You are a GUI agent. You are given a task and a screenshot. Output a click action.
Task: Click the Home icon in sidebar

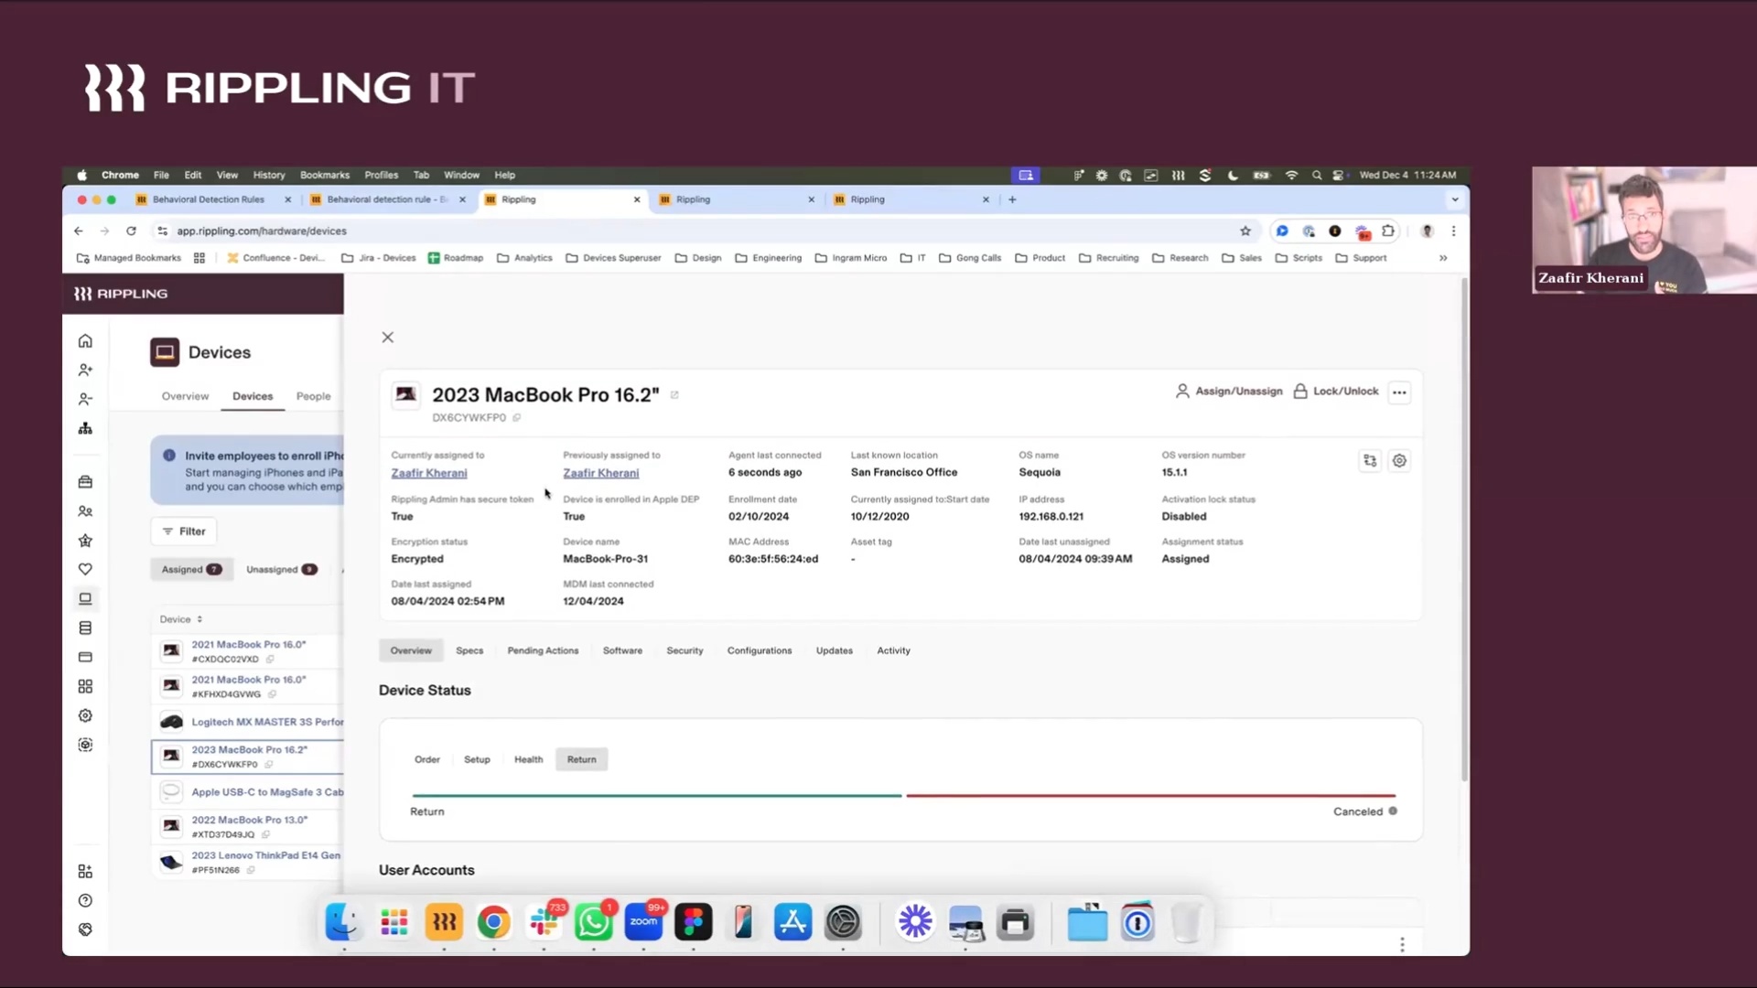tap(85, 341)
